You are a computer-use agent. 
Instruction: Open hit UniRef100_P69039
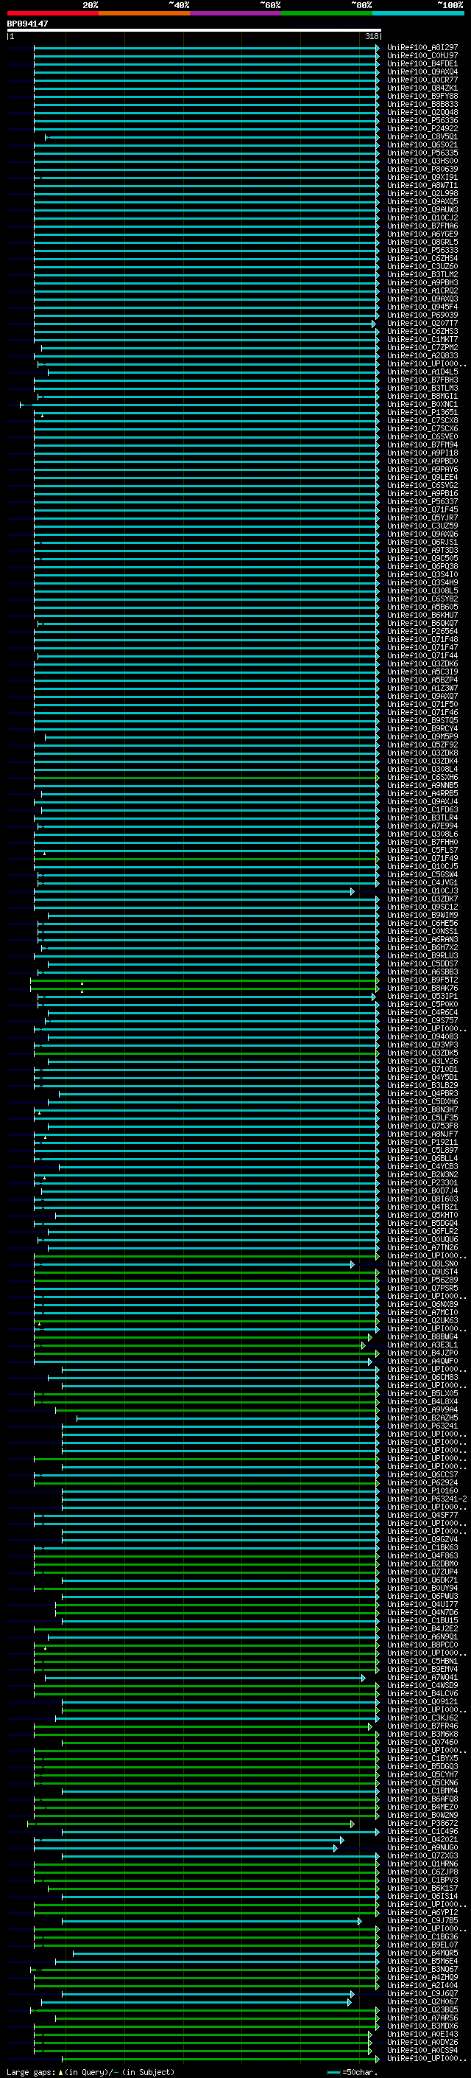(422, 315)
